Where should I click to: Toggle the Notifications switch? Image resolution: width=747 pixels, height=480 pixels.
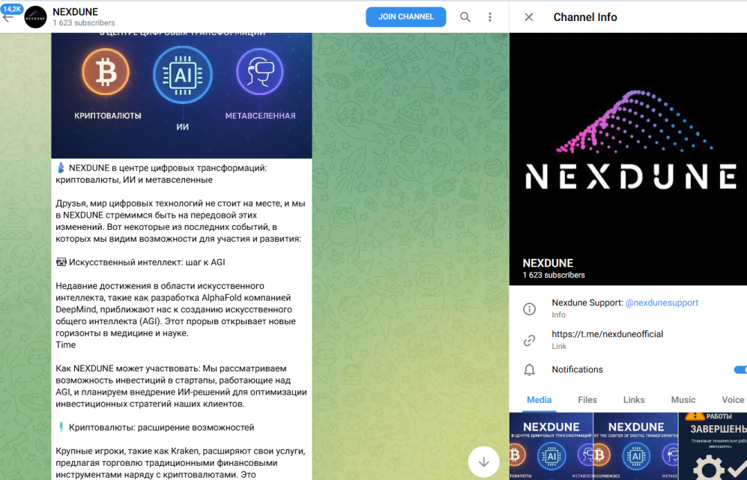pyautogui.click(x=740, y=369)
